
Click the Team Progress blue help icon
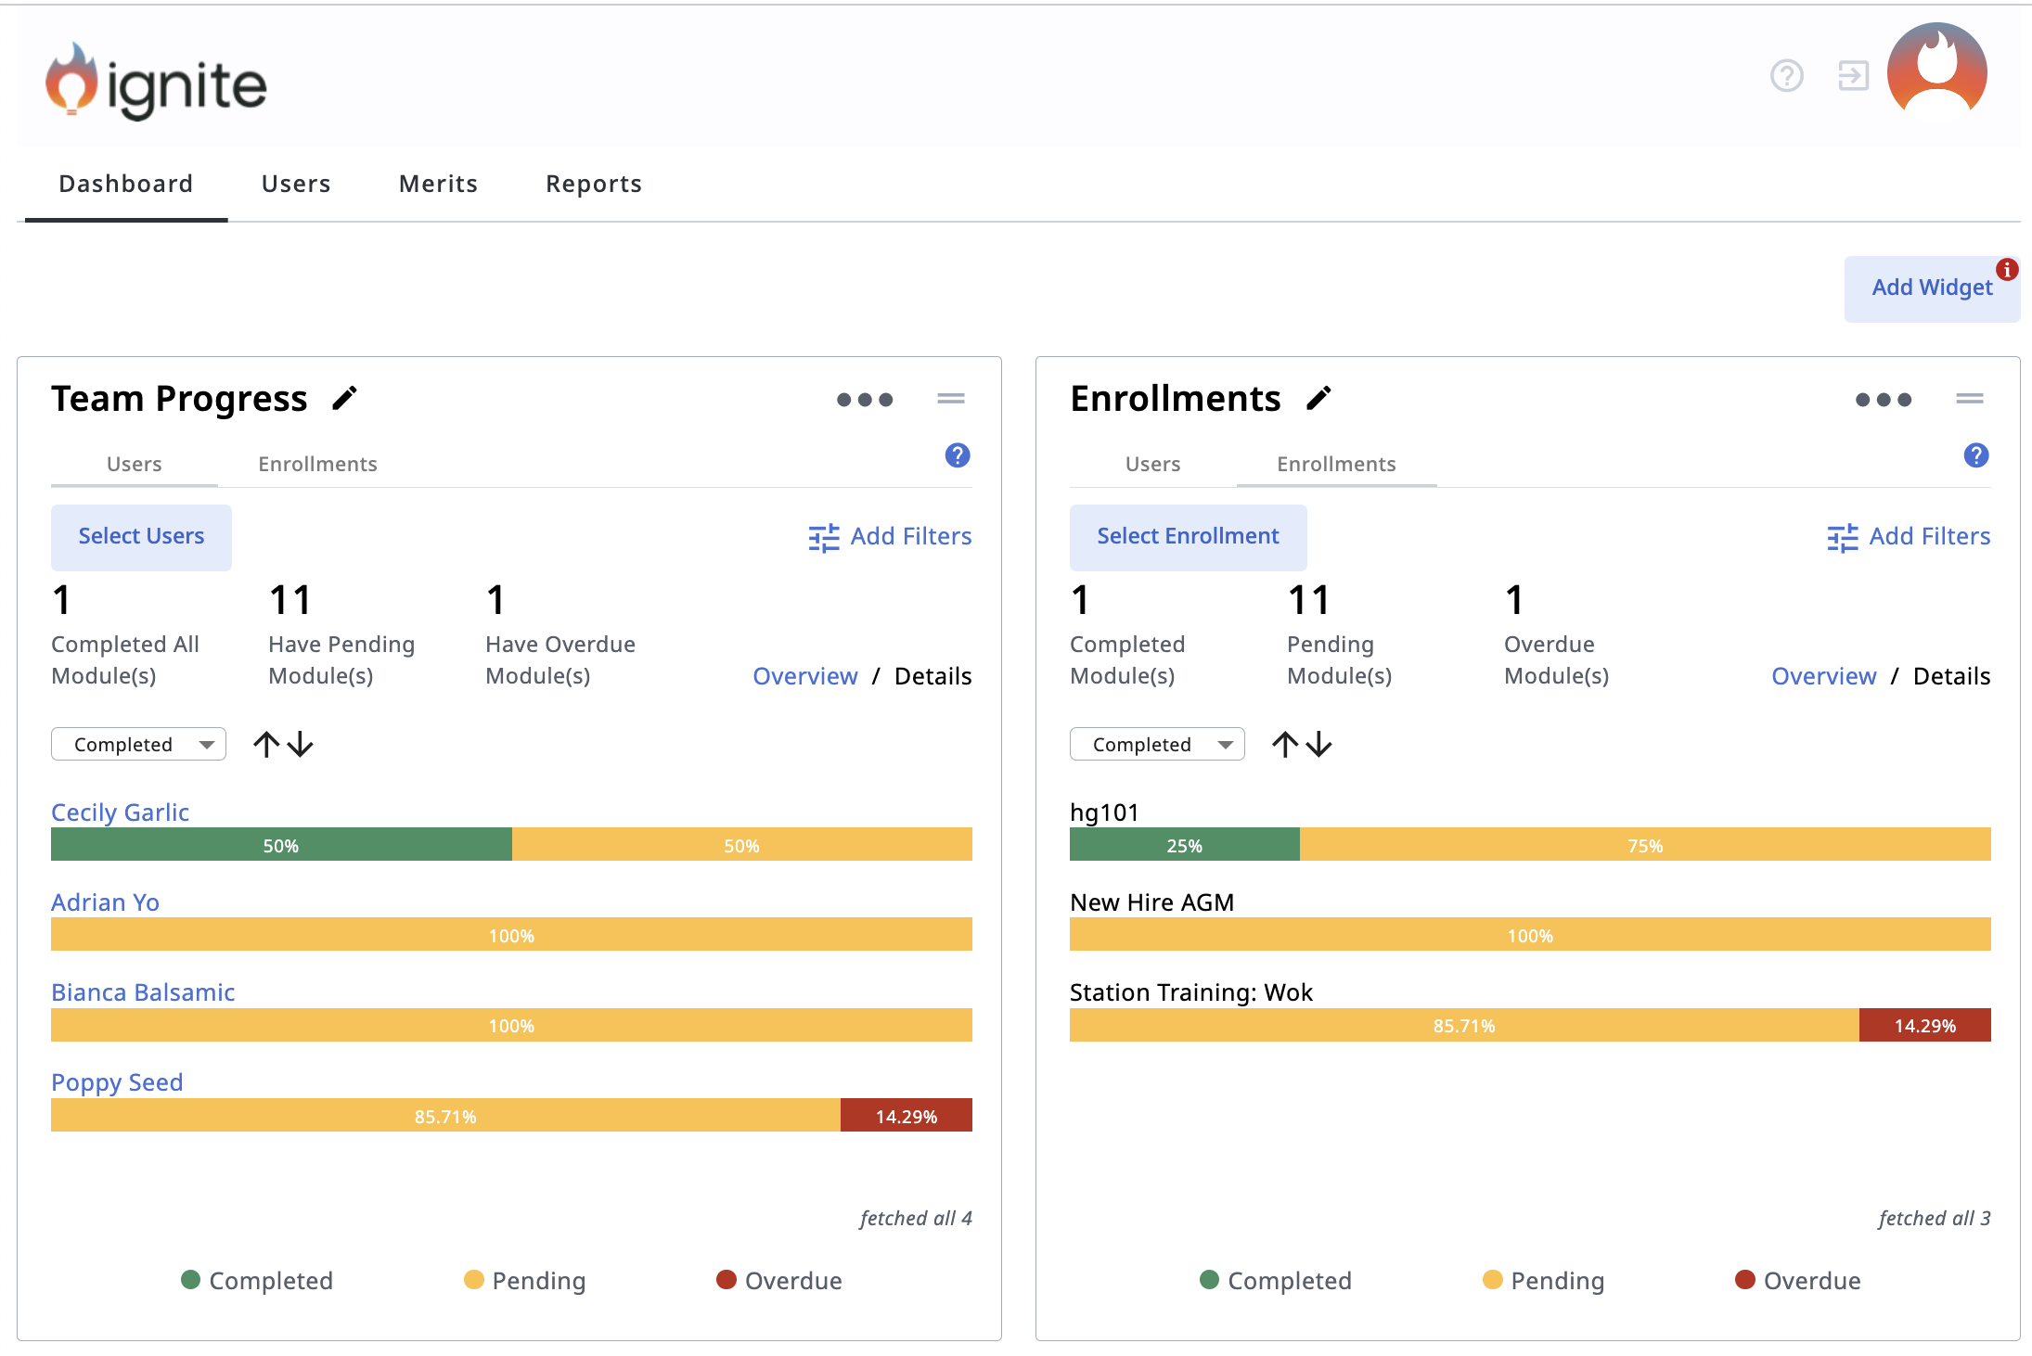click(x=957, y=455)
